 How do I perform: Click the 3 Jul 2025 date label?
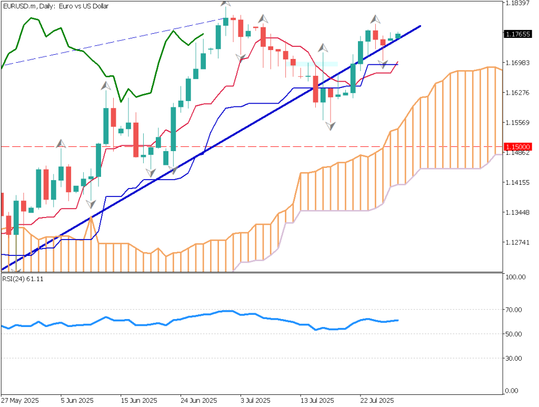pyautogui.click(x=255, y=401)
